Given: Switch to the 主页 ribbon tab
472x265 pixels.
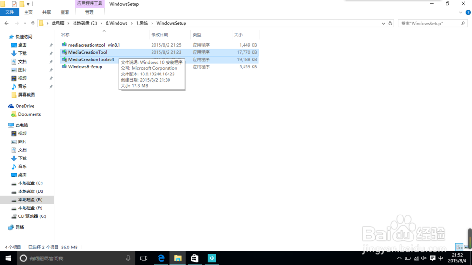Looking at the screenshot, I should (28, 12).
